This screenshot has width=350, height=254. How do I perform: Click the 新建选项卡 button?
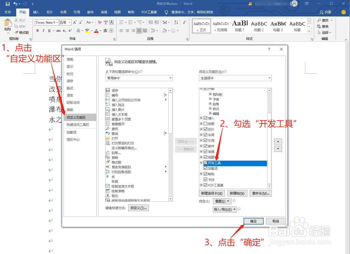coord(212,193)
